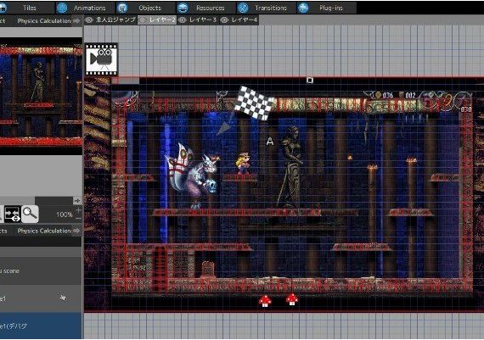Open upper Physics Calculation tab

point(44,21)
